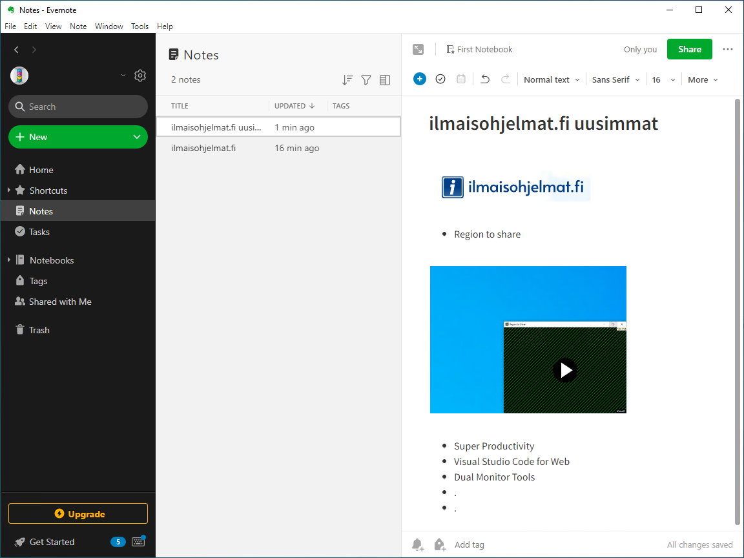Screen dimensions: 744x558
Task: Open the Edit menu
Action: pos(30,26)
